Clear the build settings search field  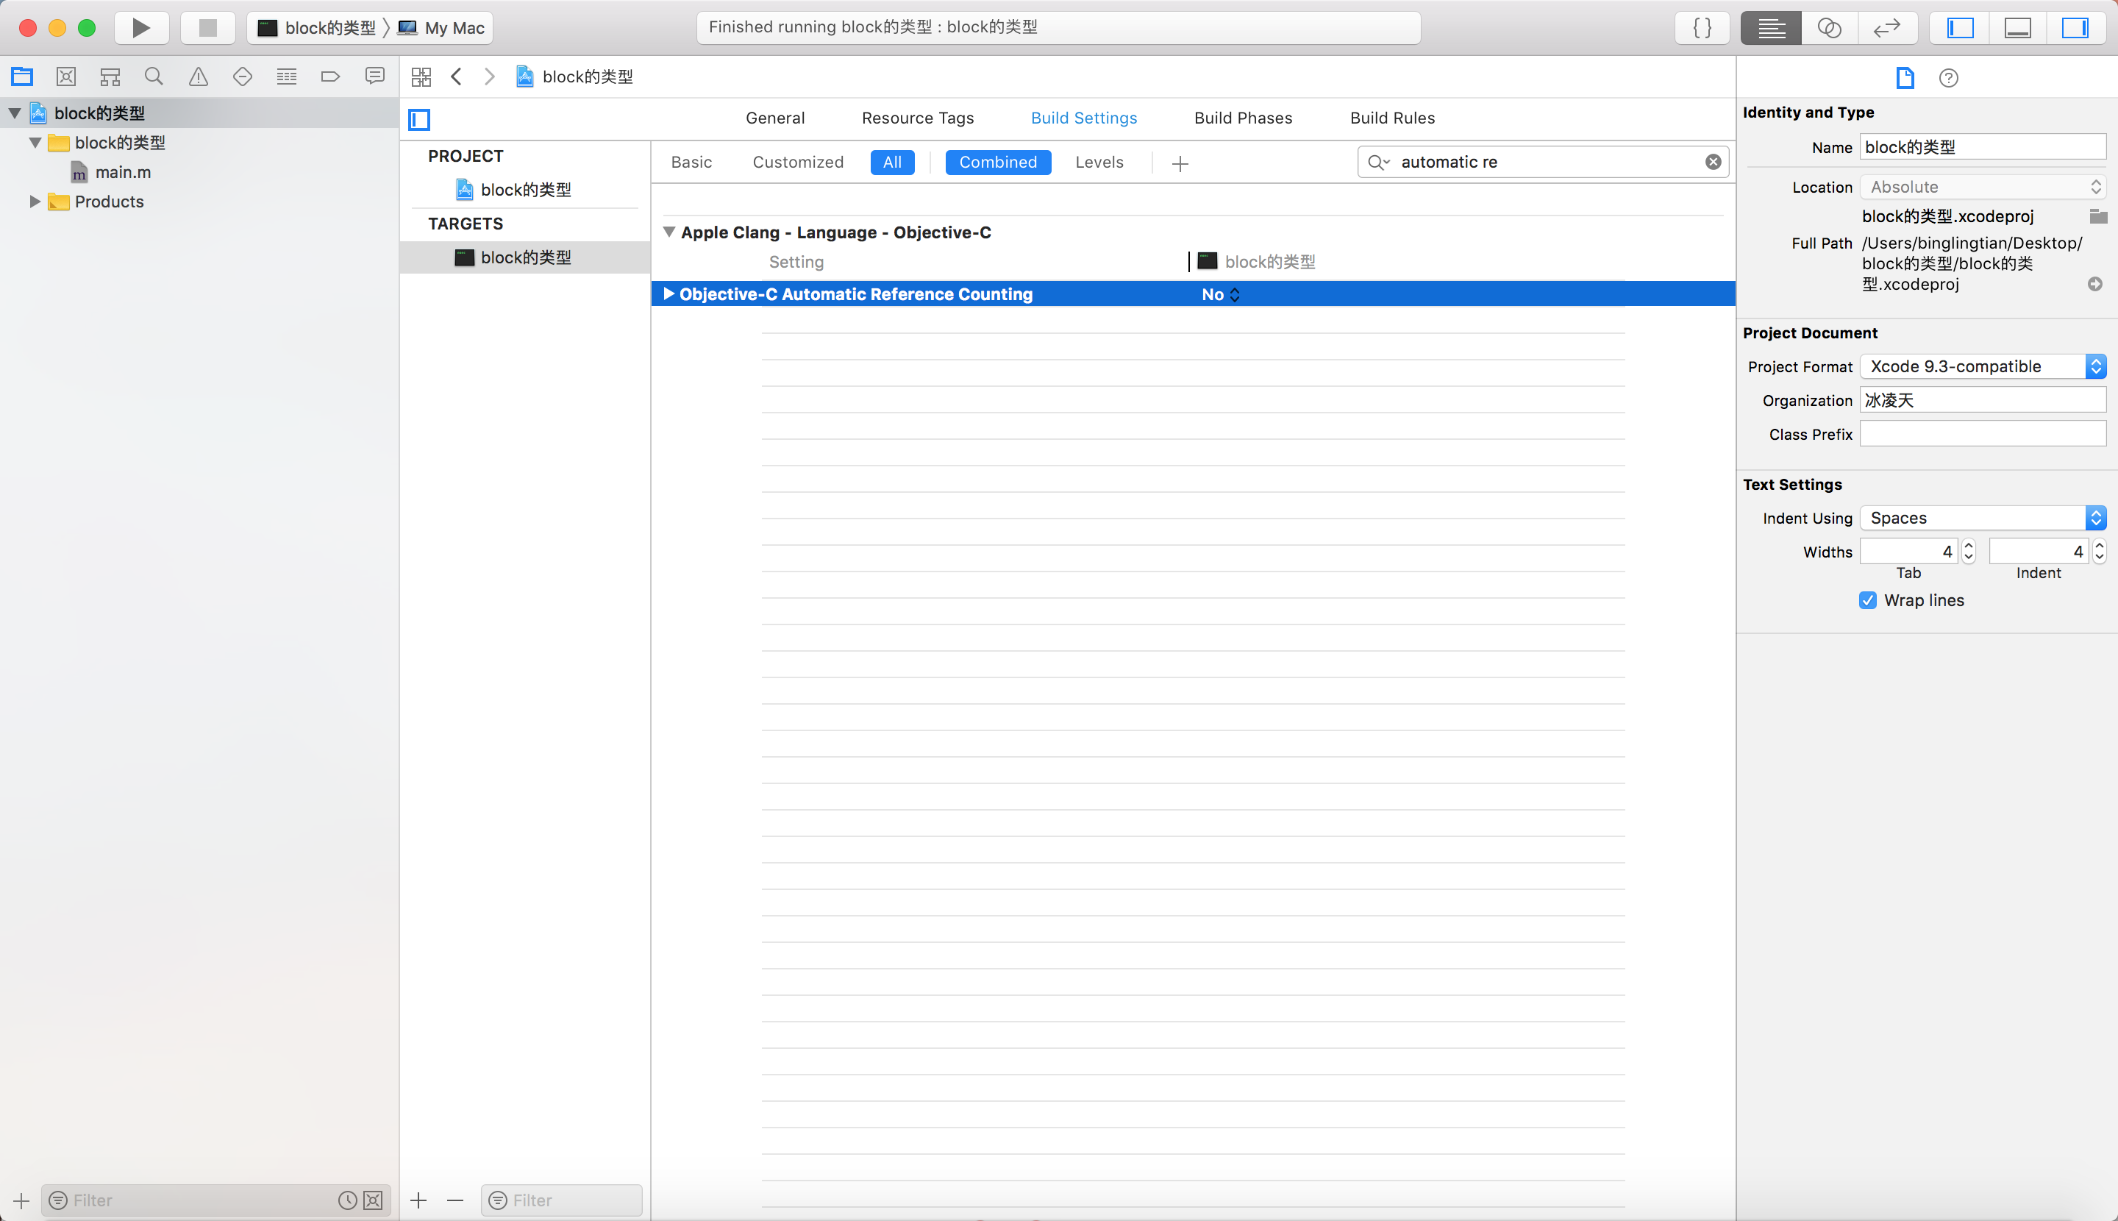tap(1713, 162)
